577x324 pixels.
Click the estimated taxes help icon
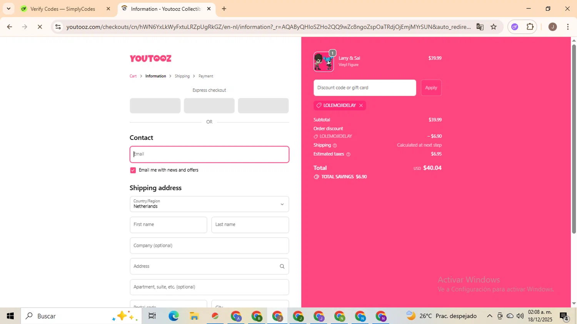[349, 154]
